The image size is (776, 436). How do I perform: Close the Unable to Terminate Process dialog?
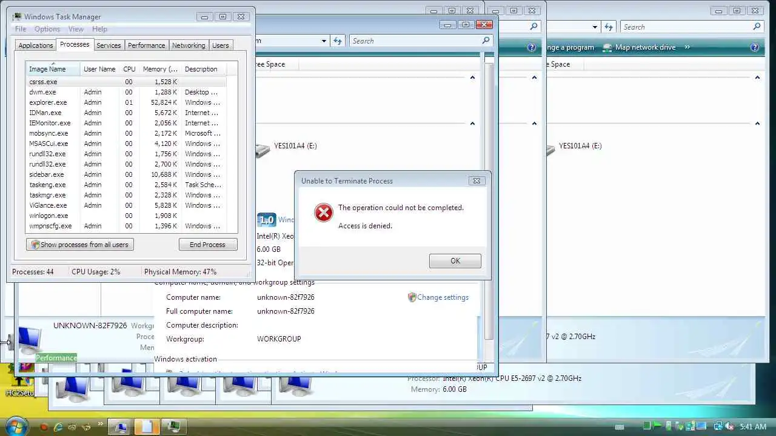pos(477,180)
